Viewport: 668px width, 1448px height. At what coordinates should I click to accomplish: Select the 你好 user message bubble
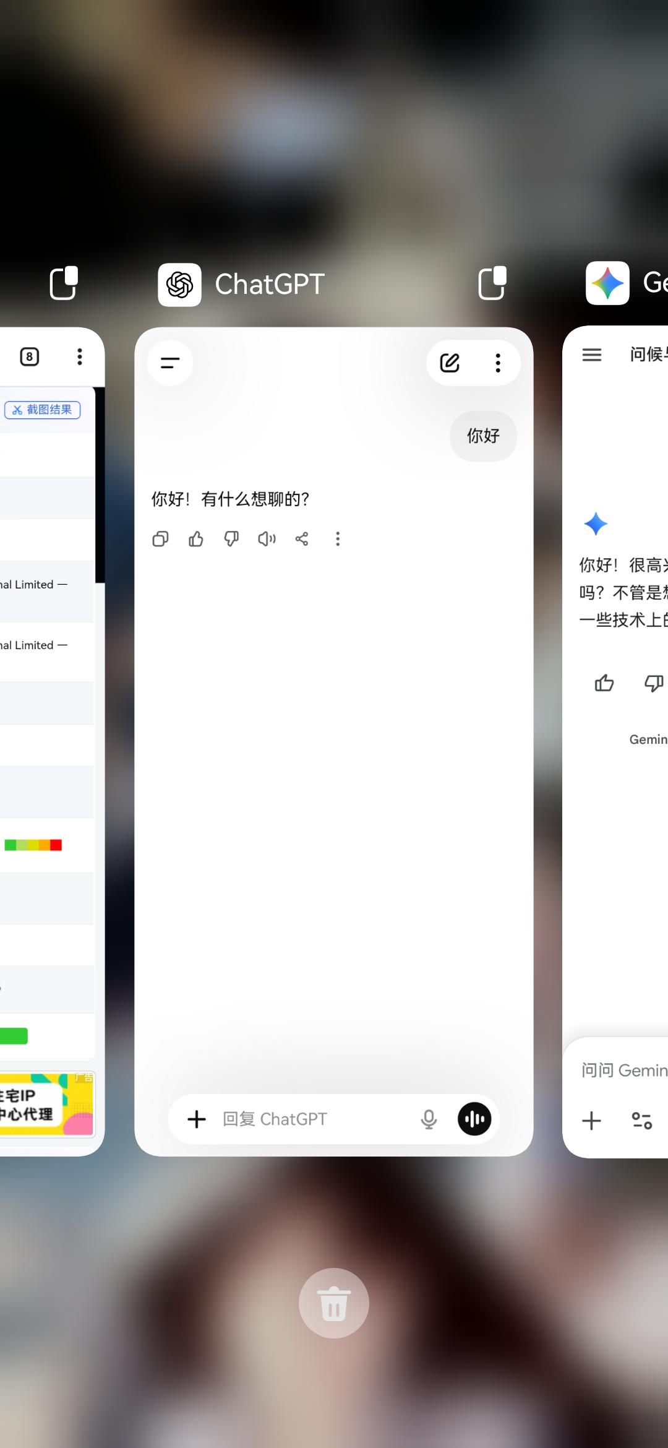[x=483, y=436]
